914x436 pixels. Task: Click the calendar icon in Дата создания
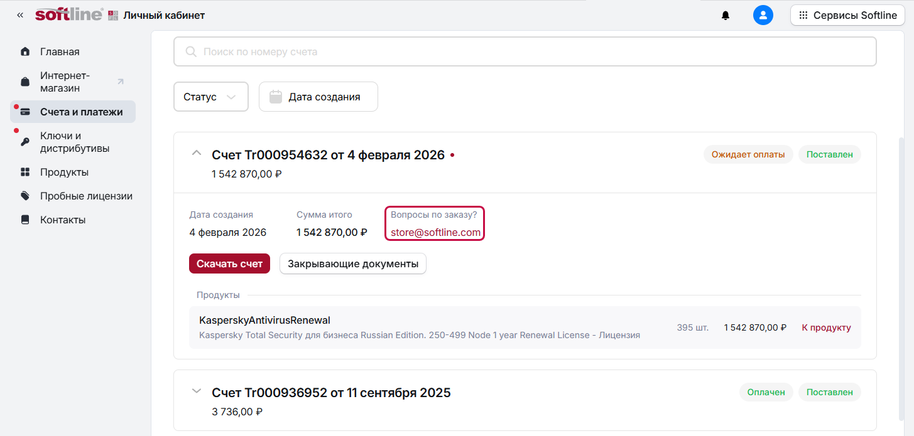(275, 97)
